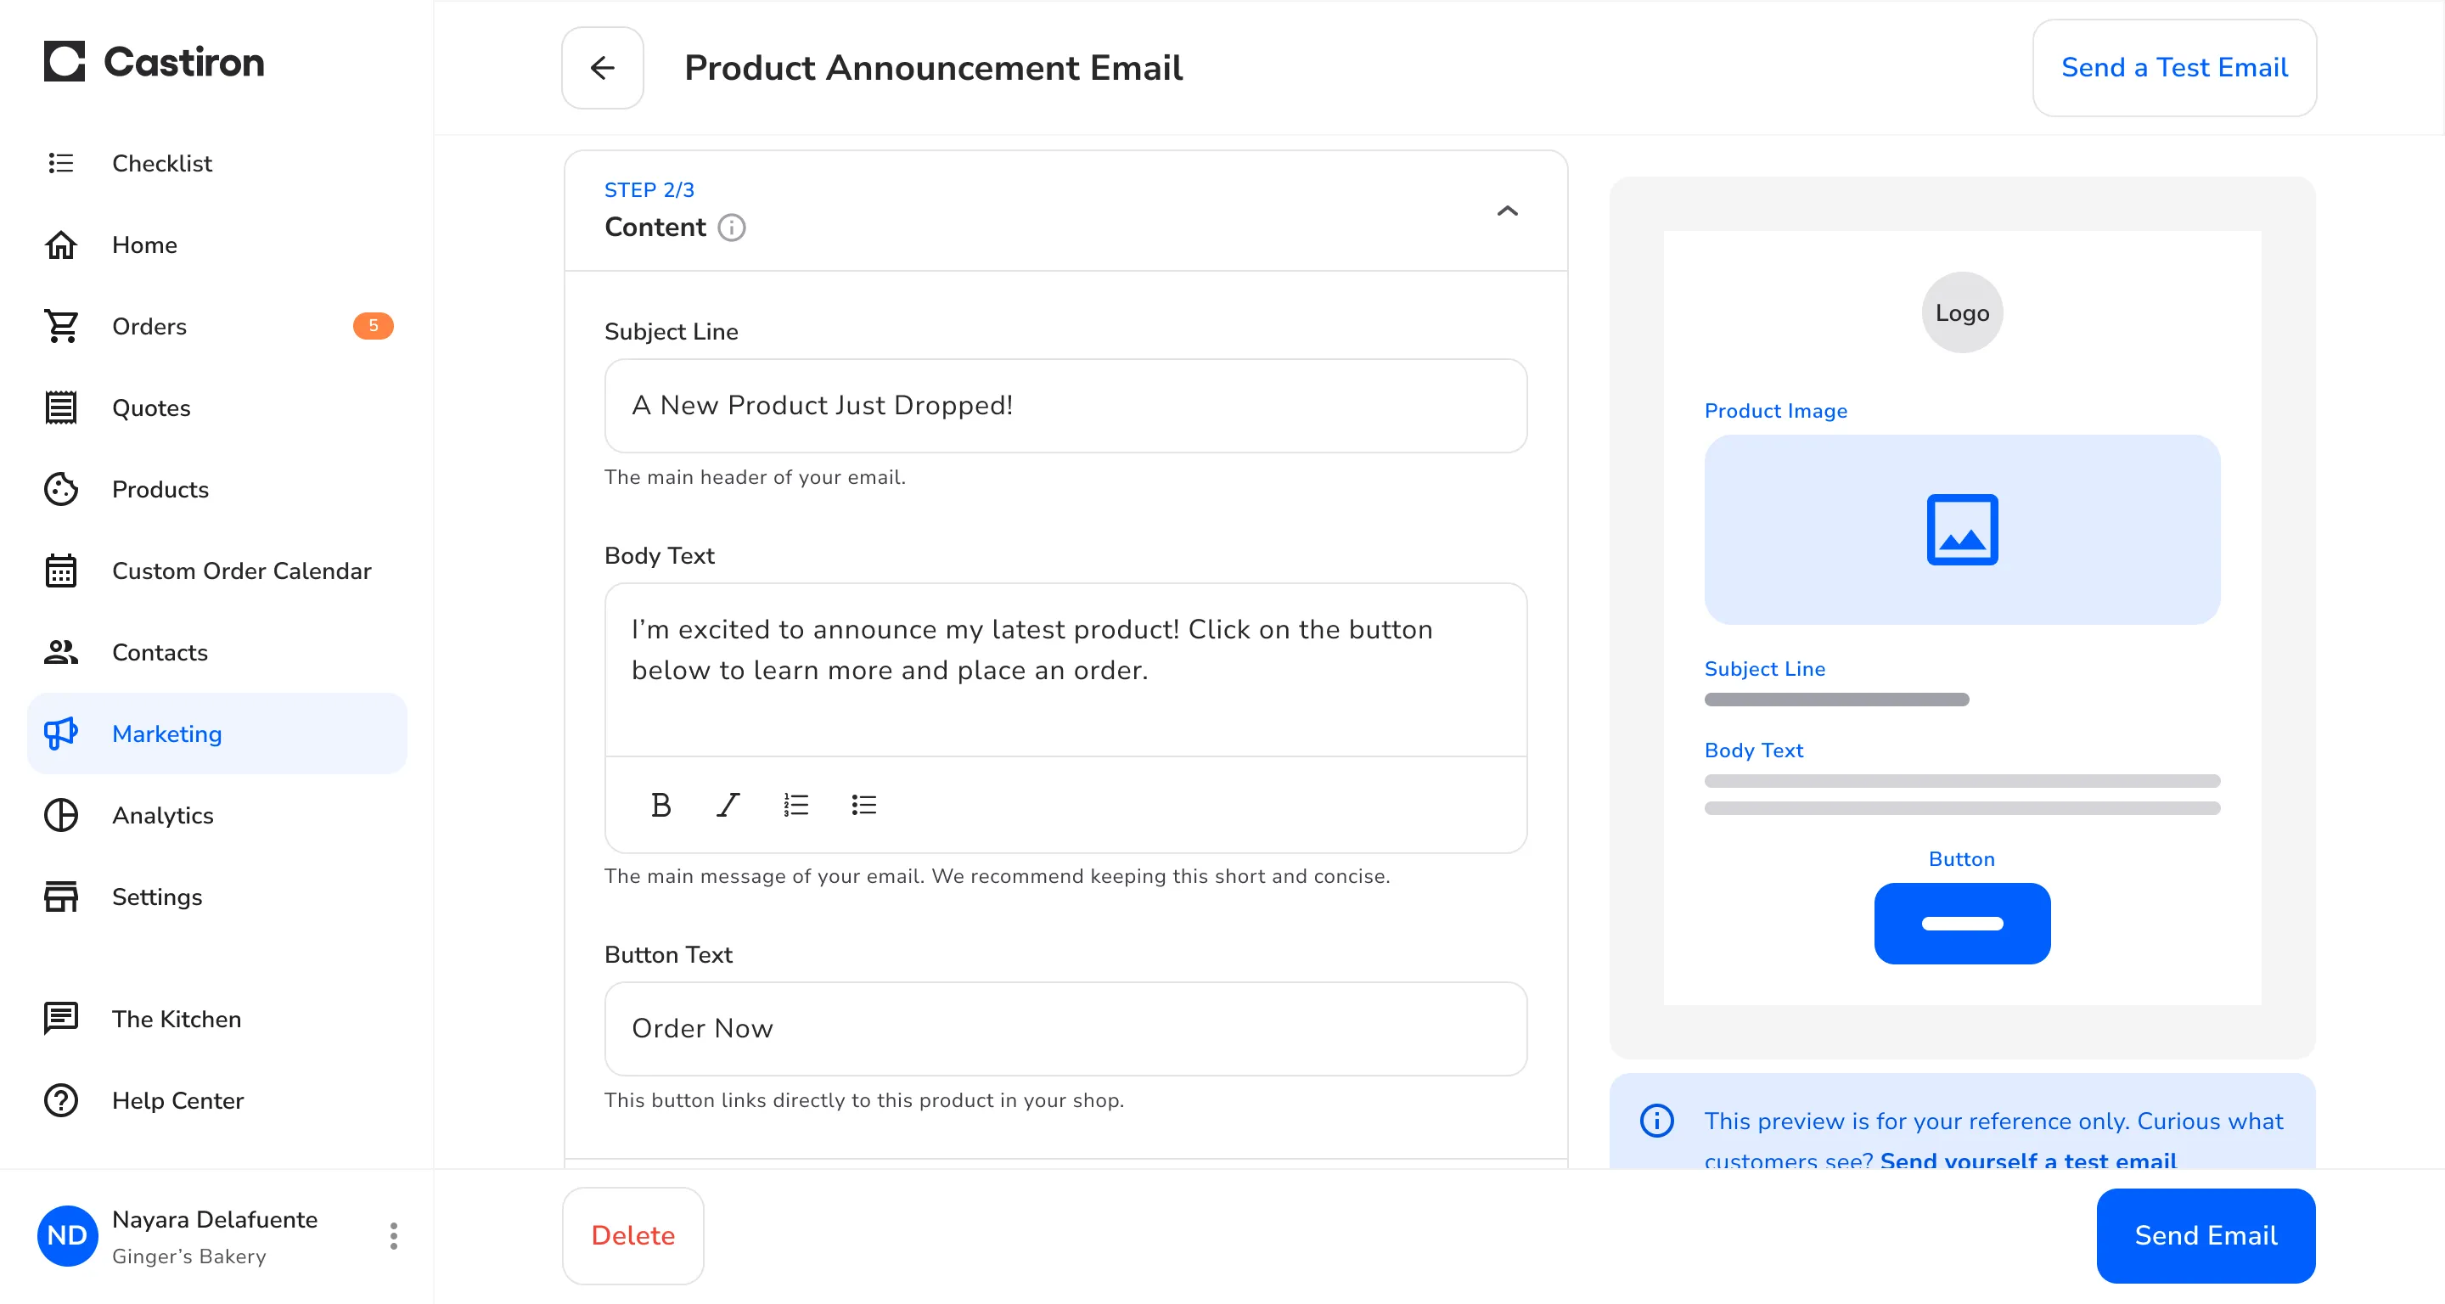Viewport: 2445px width, 1304px height.
Task: Click the Product Image placeholder icon
Action: pyautogui.click(x=1962, y=530)
